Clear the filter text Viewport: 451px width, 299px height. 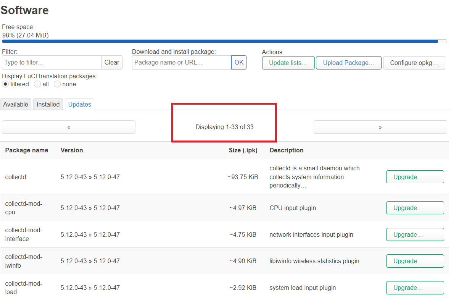click(112, 62)
